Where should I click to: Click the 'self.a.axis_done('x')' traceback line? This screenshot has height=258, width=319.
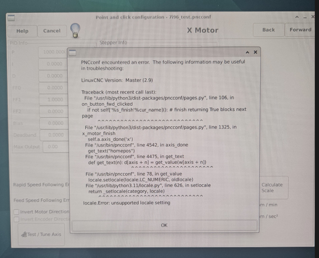[110, 139]
